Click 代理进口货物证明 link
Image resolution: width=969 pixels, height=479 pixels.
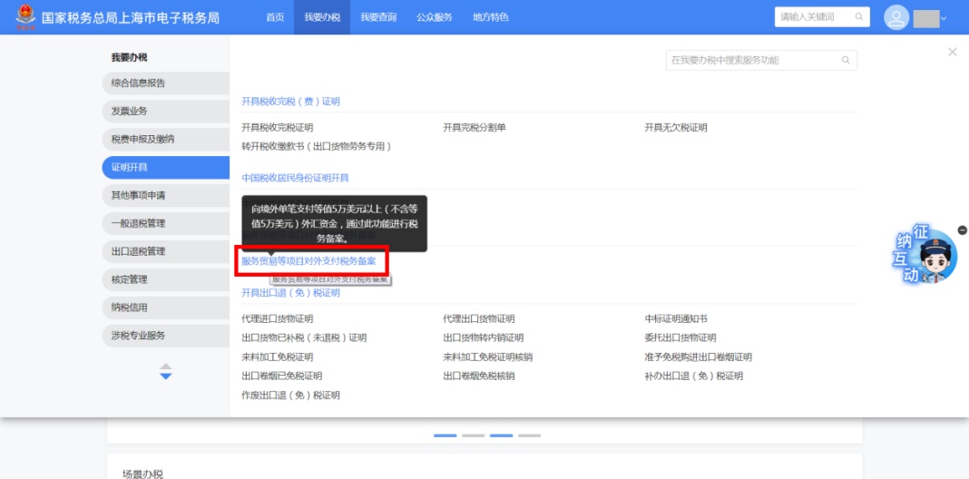click(x=277, y=319)
